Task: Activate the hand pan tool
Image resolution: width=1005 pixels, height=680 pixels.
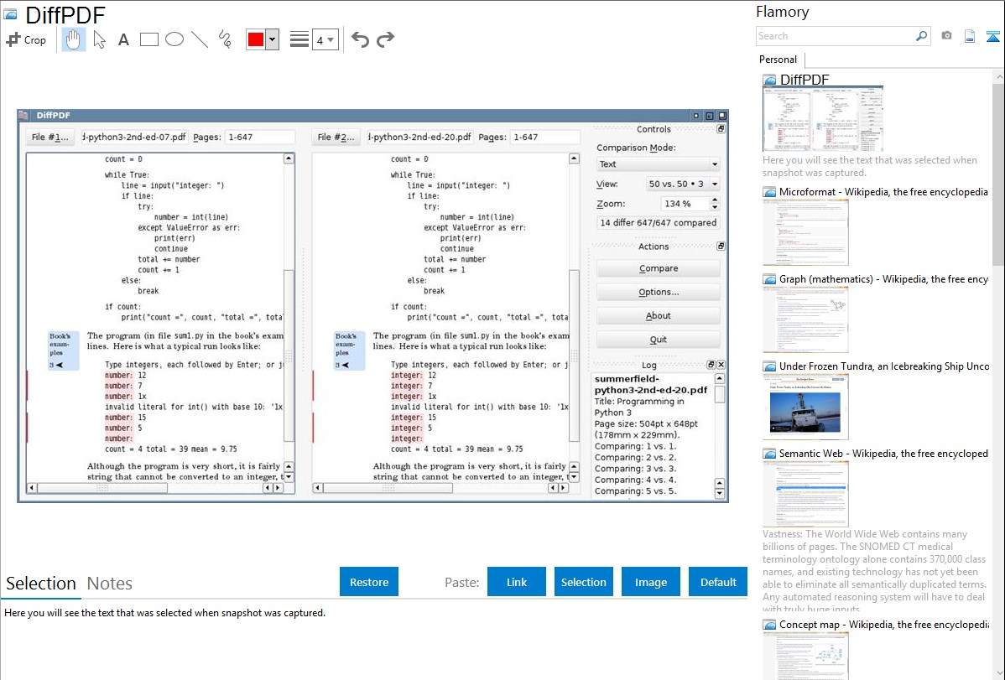Action: (74, 39)
